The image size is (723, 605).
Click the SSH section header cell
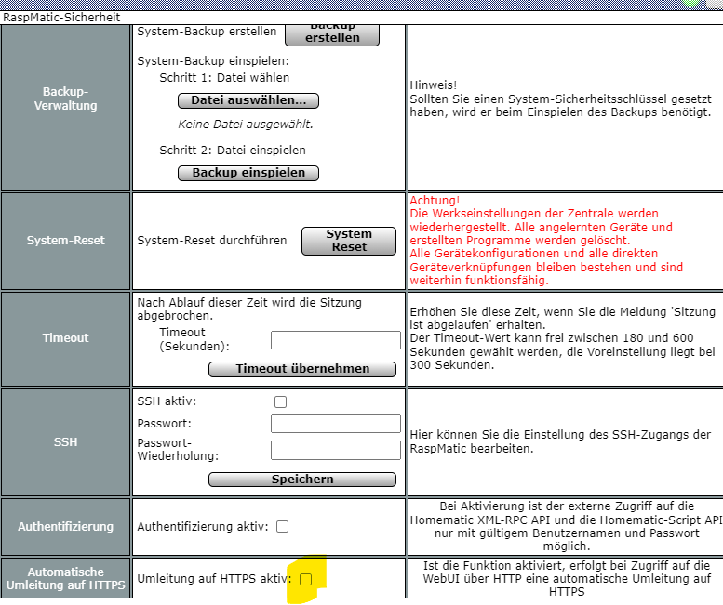click(x=65, y=442)
